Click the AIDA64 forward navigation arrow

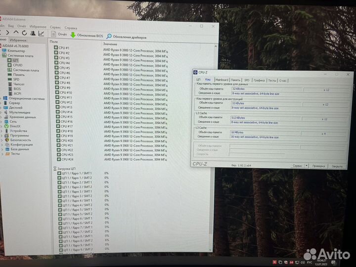(8, 33)
